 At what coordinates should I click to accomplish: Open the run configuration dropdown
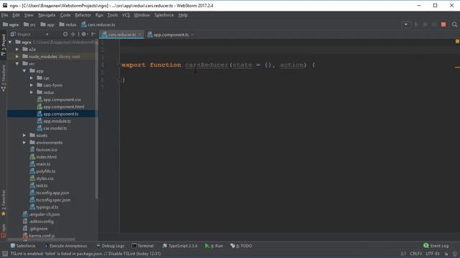pos(405,24)
